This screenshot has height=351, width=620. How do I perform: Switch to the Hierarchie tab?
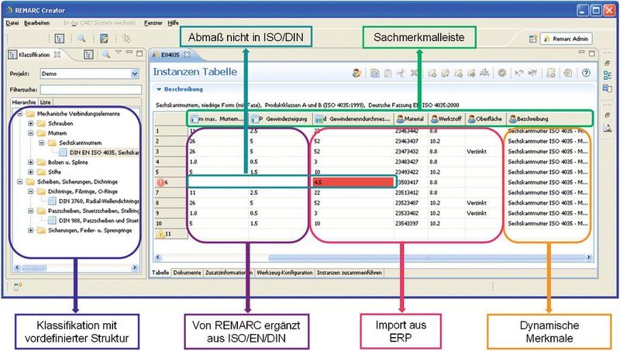[24, 102]
